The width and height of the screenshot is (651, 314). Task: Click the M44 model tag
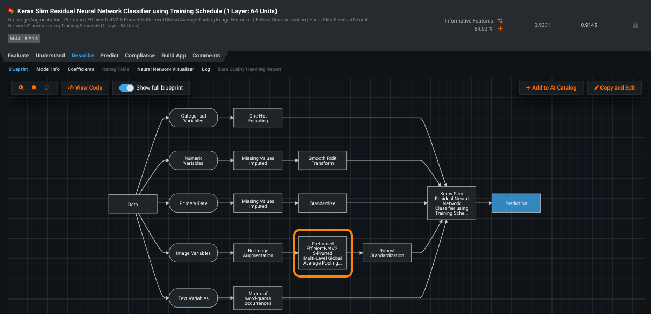[15, 39]
